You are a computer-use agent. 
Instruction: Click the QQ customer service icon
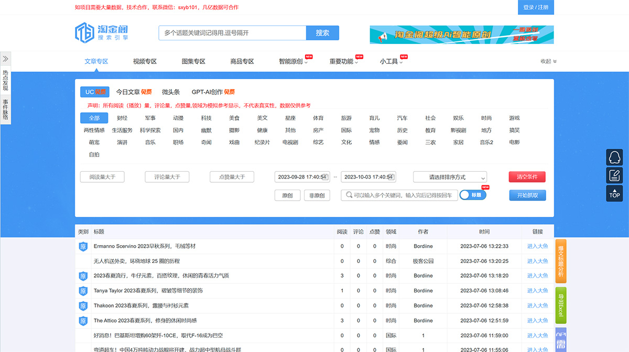pyautogui.click(x=614, y=157)
